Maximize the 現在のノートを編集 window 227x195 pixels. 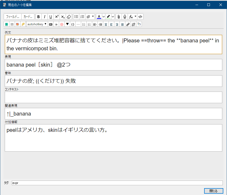209,5
